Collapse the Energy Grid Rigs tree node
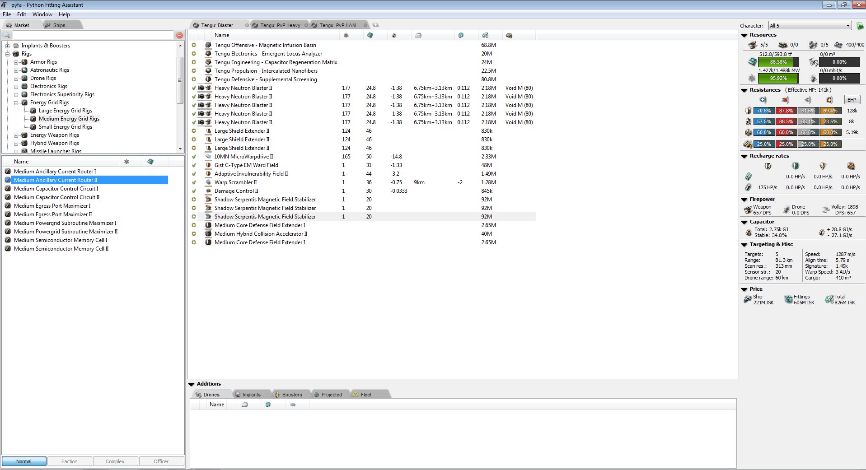This screenshot has width=866, height=470. 16,102
